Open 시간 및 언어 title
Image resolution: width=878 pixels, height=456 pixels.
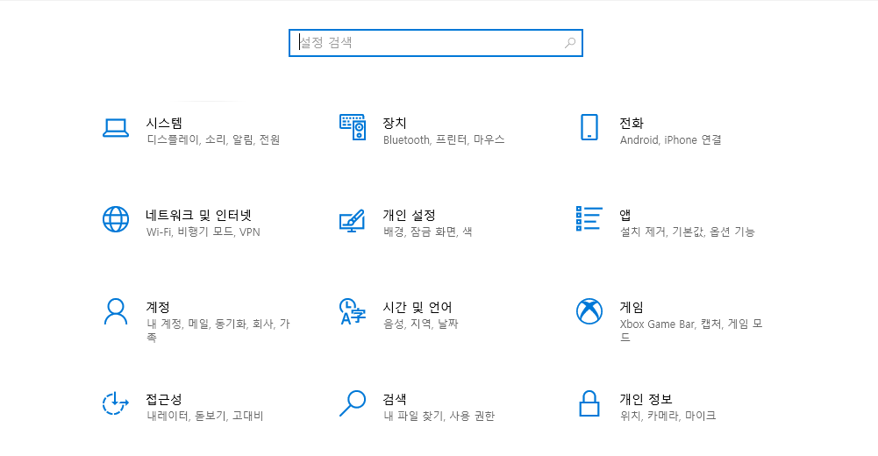[418, 307]
